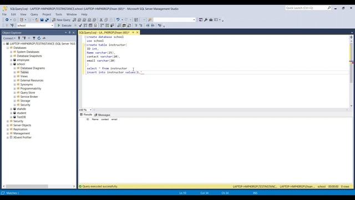Click the Properties wrench icon
Viewport: 355px width, 200px height.
click(x=206, y=20)
